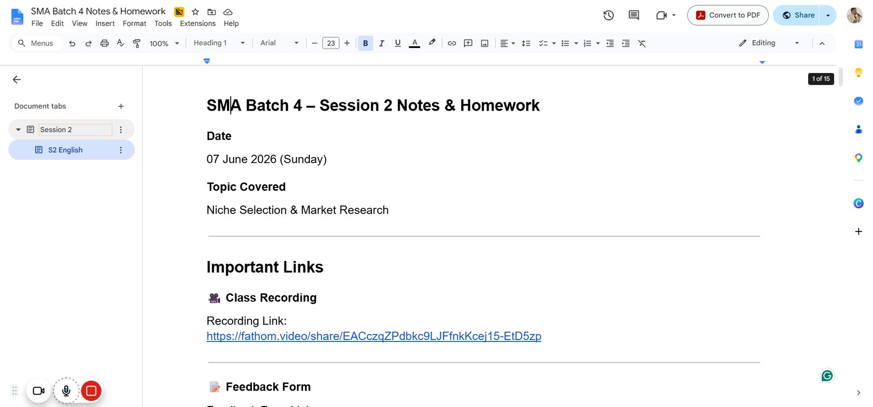Switch to the S2 English tab
The image size is (873, 407).
pos(71,150)
